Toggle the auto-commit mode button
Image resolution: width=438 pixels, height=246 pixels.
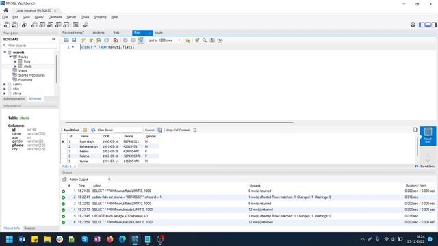tap(141, 40)
